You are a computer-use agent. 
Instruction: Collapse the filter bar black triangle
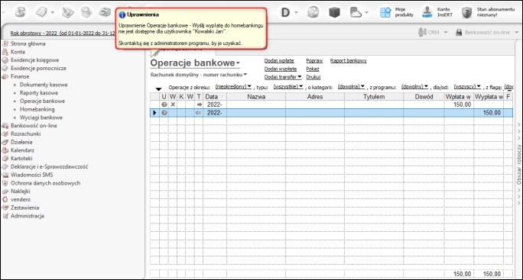(x=159, y=89)
